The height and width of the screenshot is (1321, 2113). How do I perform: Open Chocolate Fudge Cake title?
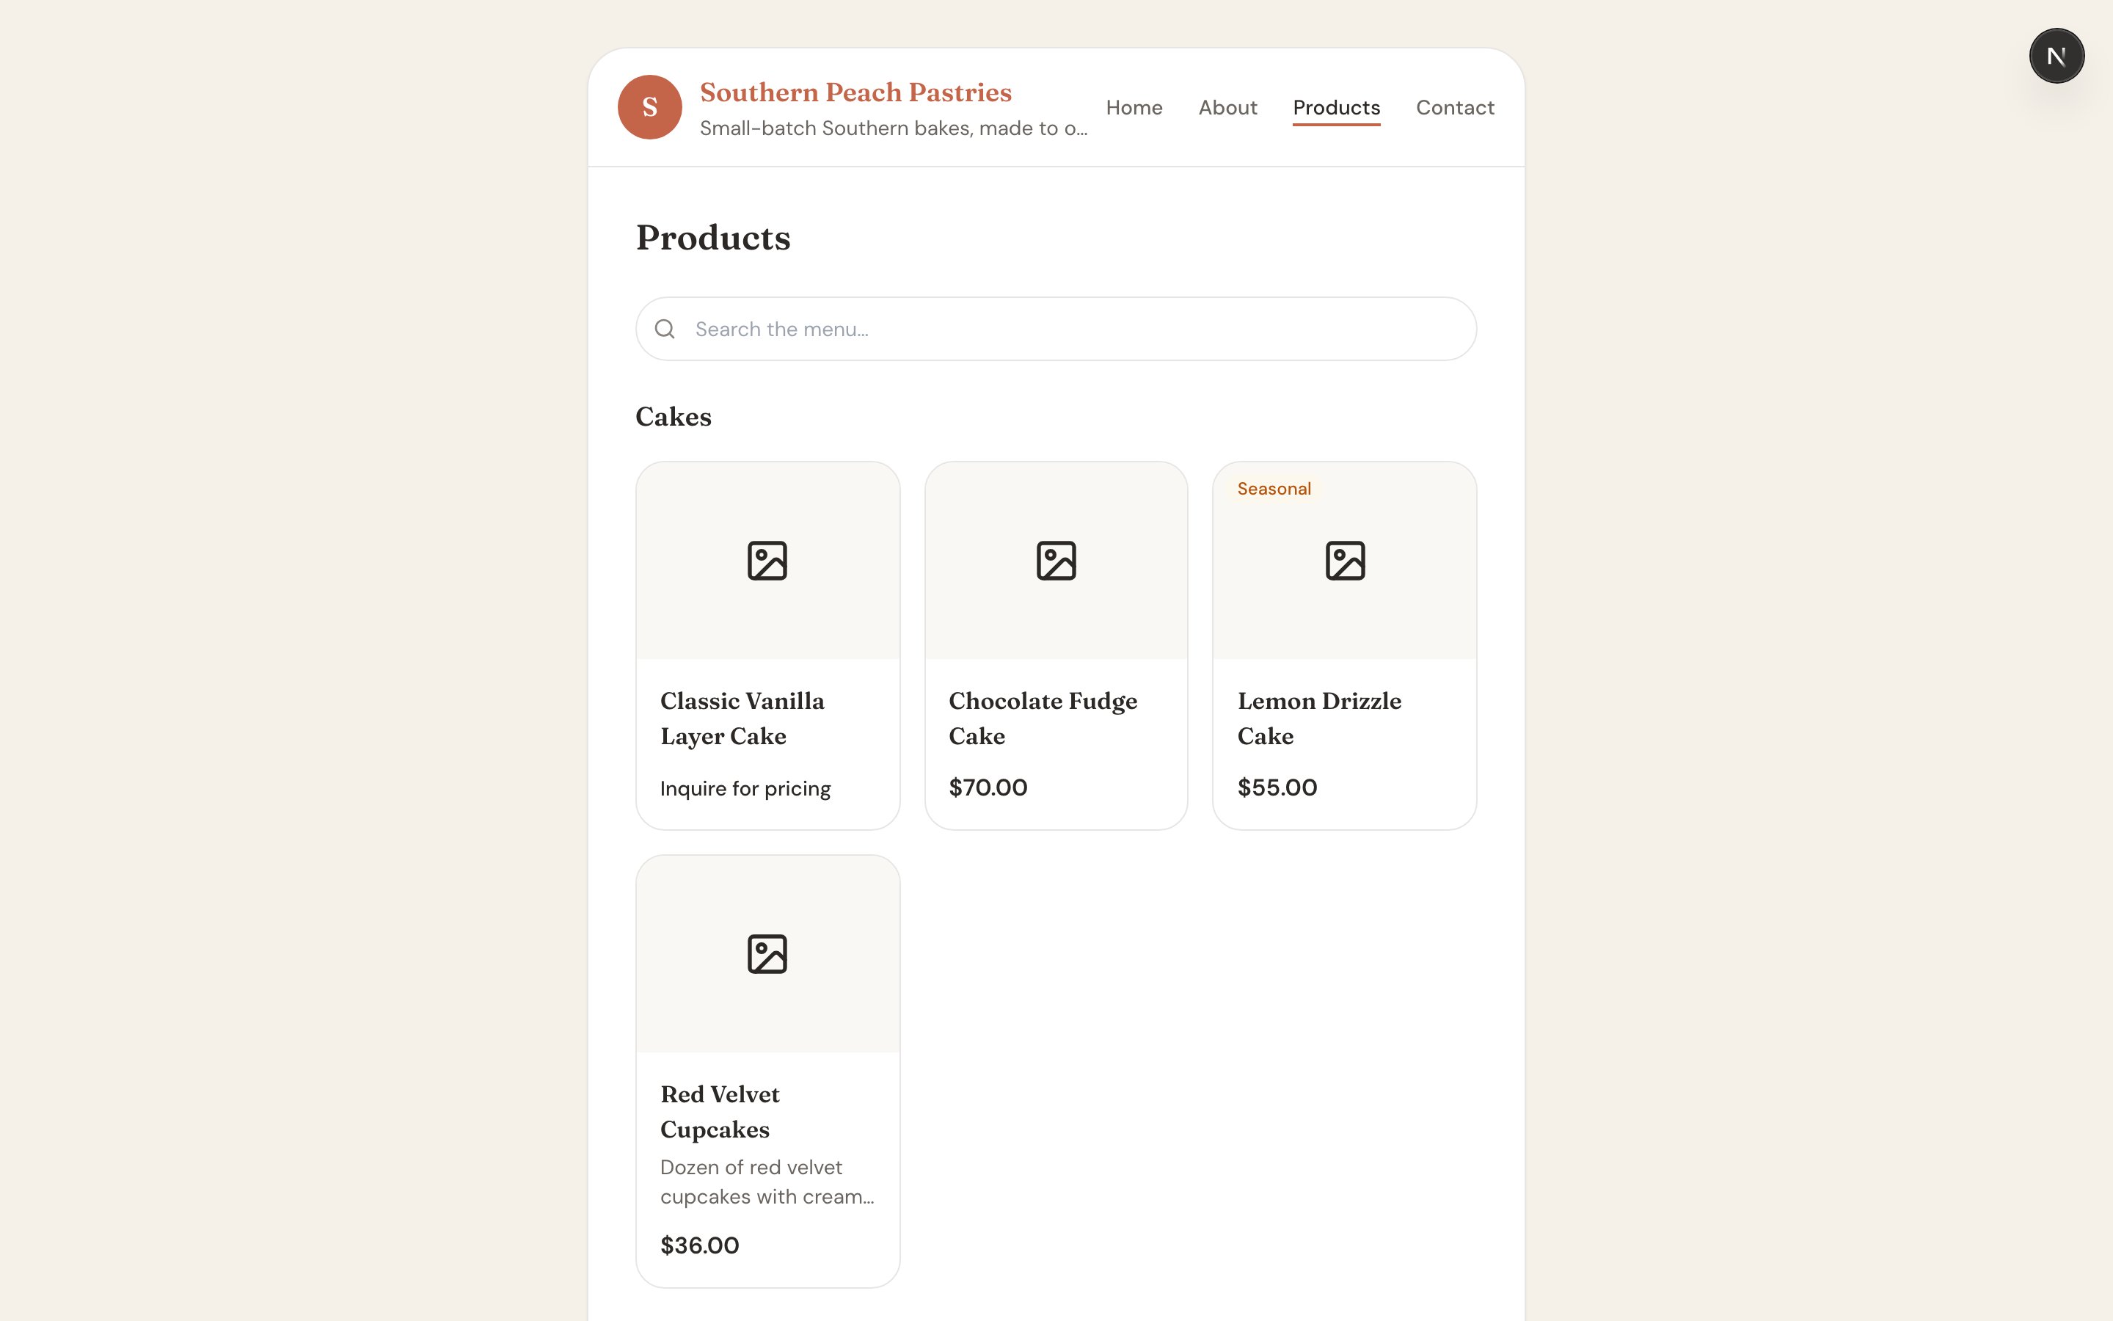[1043, 718]
